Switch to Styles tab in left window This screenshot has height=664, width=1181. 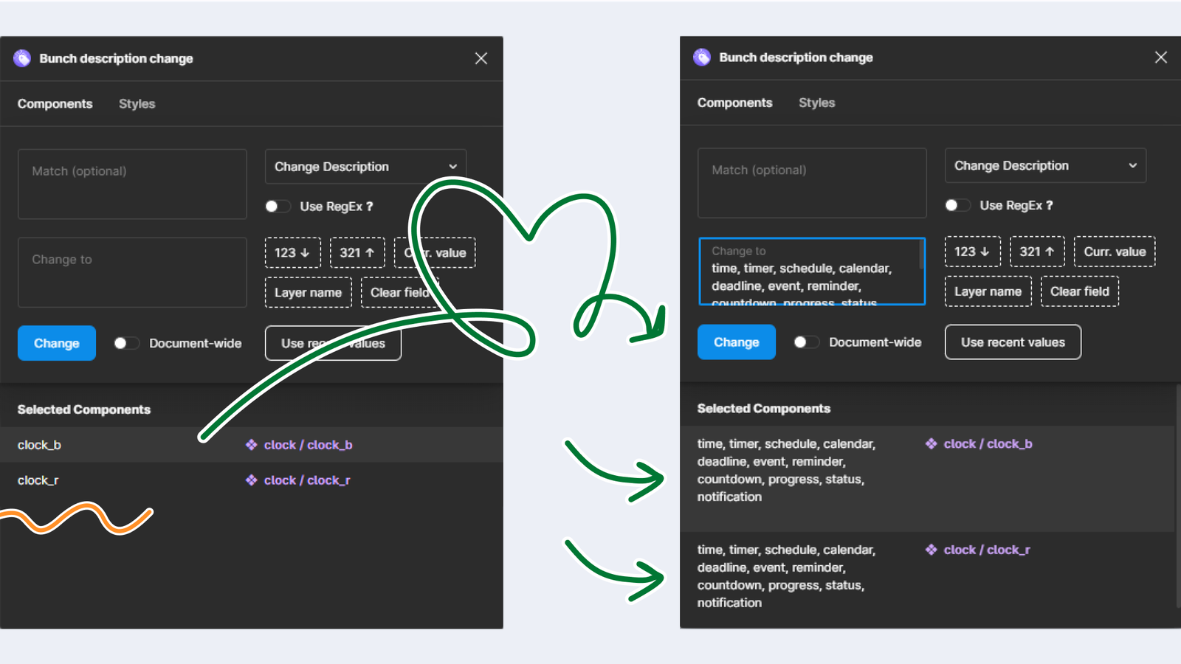click(x=137, y=104)
